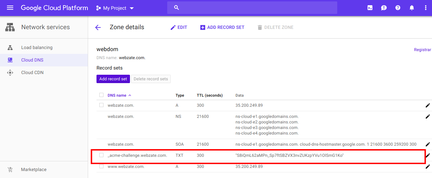Open the help question mark icon
The image size is (432, 178).
(398, 8)
